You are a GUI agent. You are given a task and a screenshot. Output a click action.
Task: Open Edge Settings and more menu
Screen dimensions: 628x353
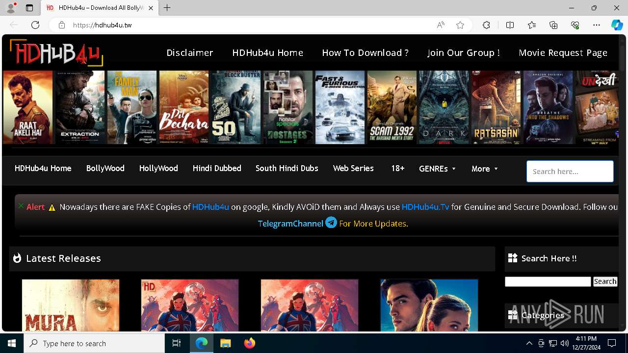[597, 25]
